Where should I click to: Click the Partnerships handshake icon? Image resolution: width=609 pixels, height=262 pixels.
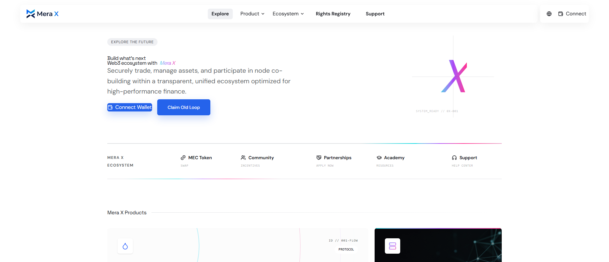pyautogui.click(x=319, y=158)
